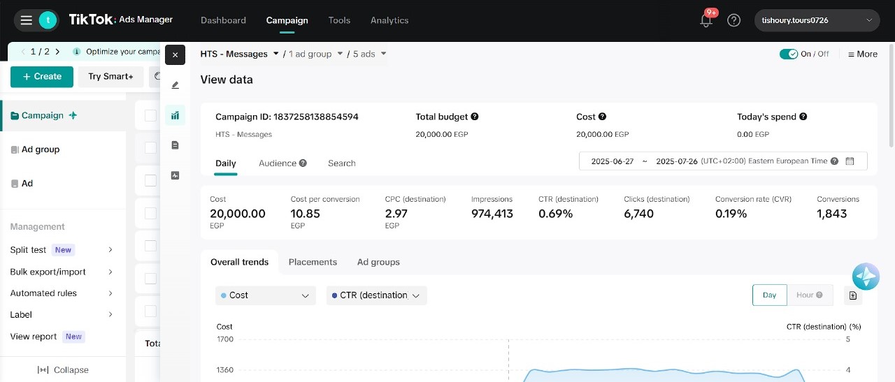
Task: Open the CTR (destination) metric dropdown
Action: point(376,295)
